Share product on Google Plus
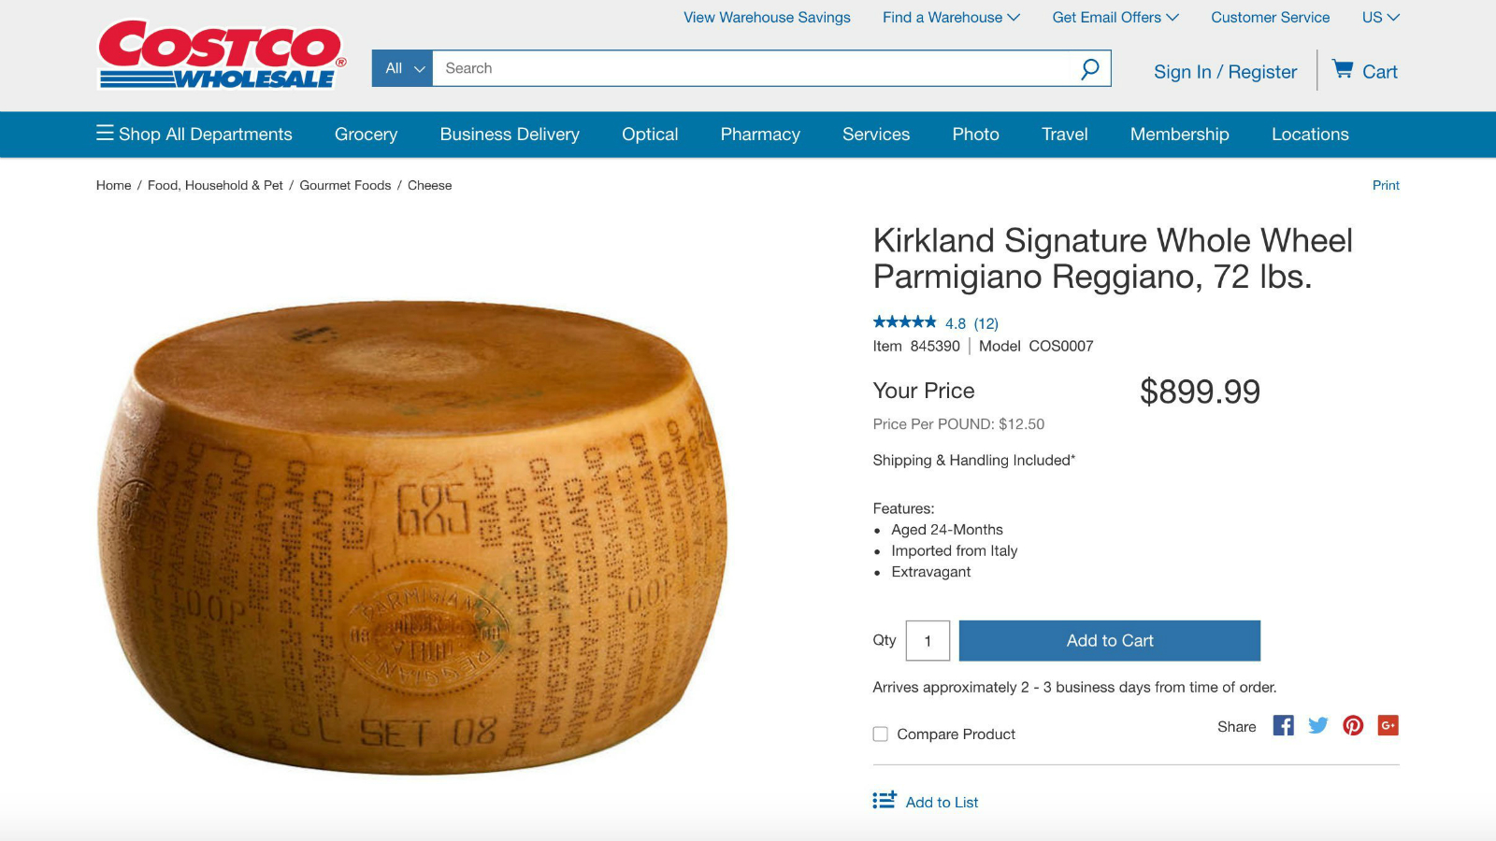This screenshot has width=1496, height=841. (1388, 725)
